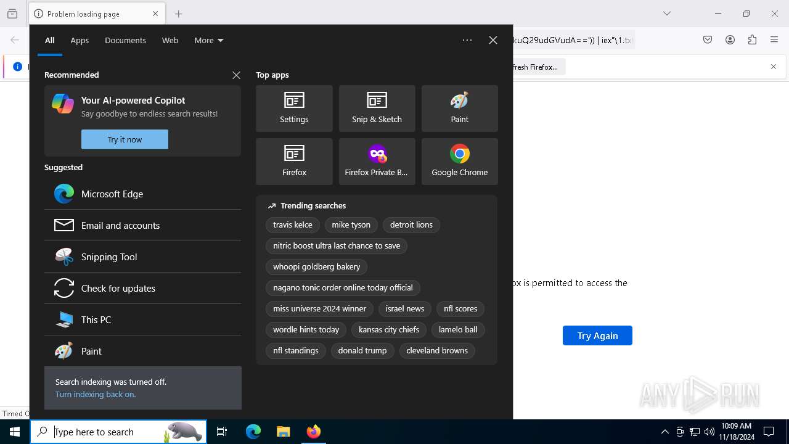Open Firefox extensions icon
The width and height of the screenshot is (789, 444).
[x=752, y=40]
